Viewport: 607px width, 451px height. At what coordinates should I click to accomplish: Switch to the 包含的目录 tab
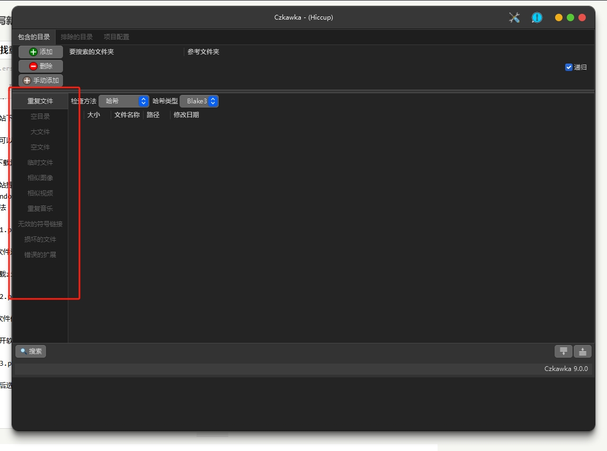point(34,37)
